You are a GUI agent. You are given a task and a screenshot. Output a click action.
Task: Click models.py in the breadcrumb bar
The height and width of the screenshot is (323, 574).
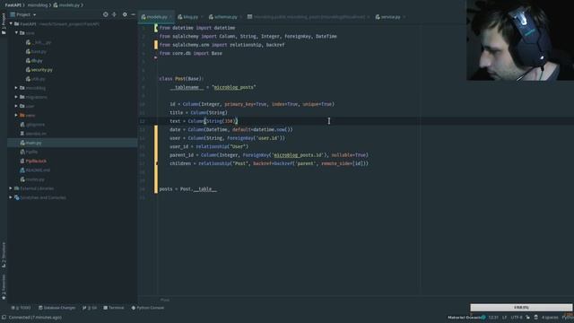click(x=66, y=5)
